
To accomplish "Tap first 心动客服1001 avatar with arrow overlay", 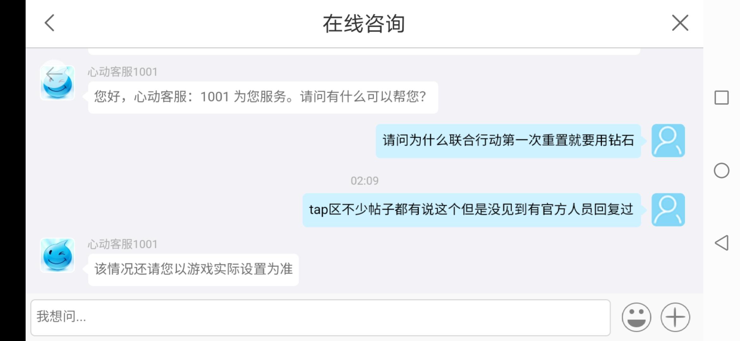I will (x=57, y=83).
